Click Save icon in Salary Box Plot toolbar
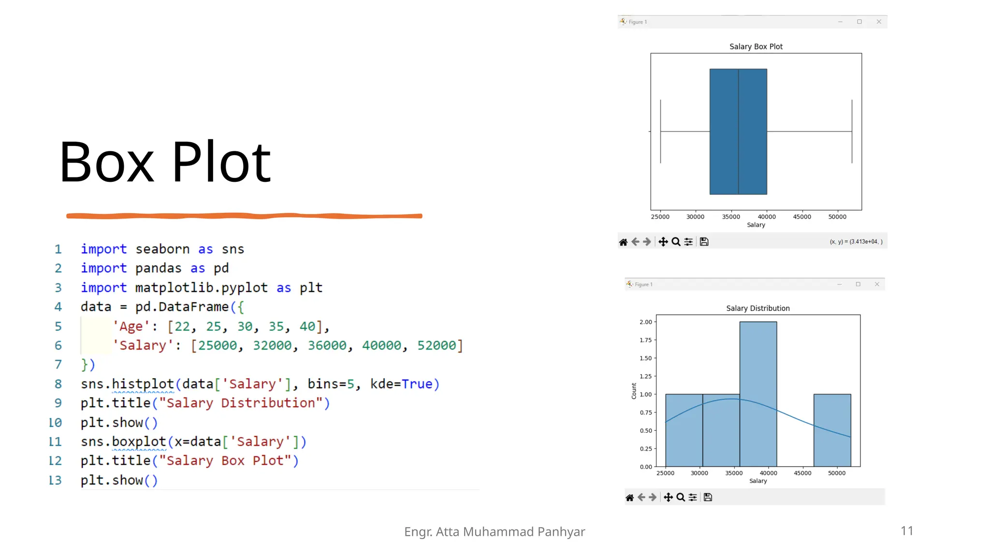990x557 pixels. (704, 242)
